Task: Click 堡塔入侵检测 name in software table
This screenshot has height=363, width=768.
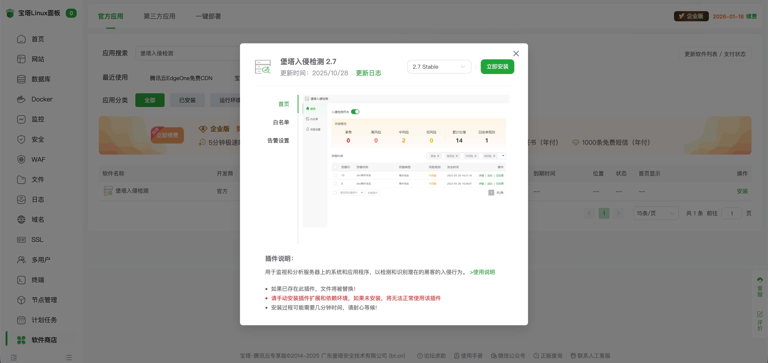Action: point(132,191)
